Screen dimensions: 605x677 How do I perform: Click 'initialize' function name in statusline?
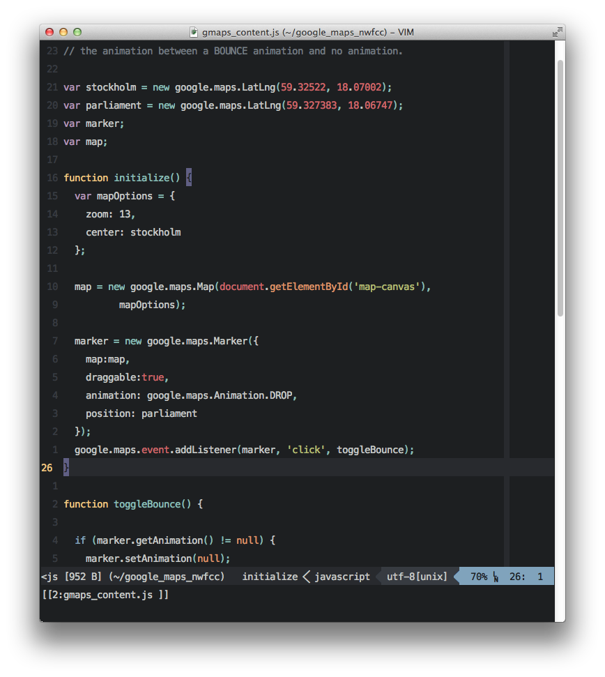[x=270, y=577]
